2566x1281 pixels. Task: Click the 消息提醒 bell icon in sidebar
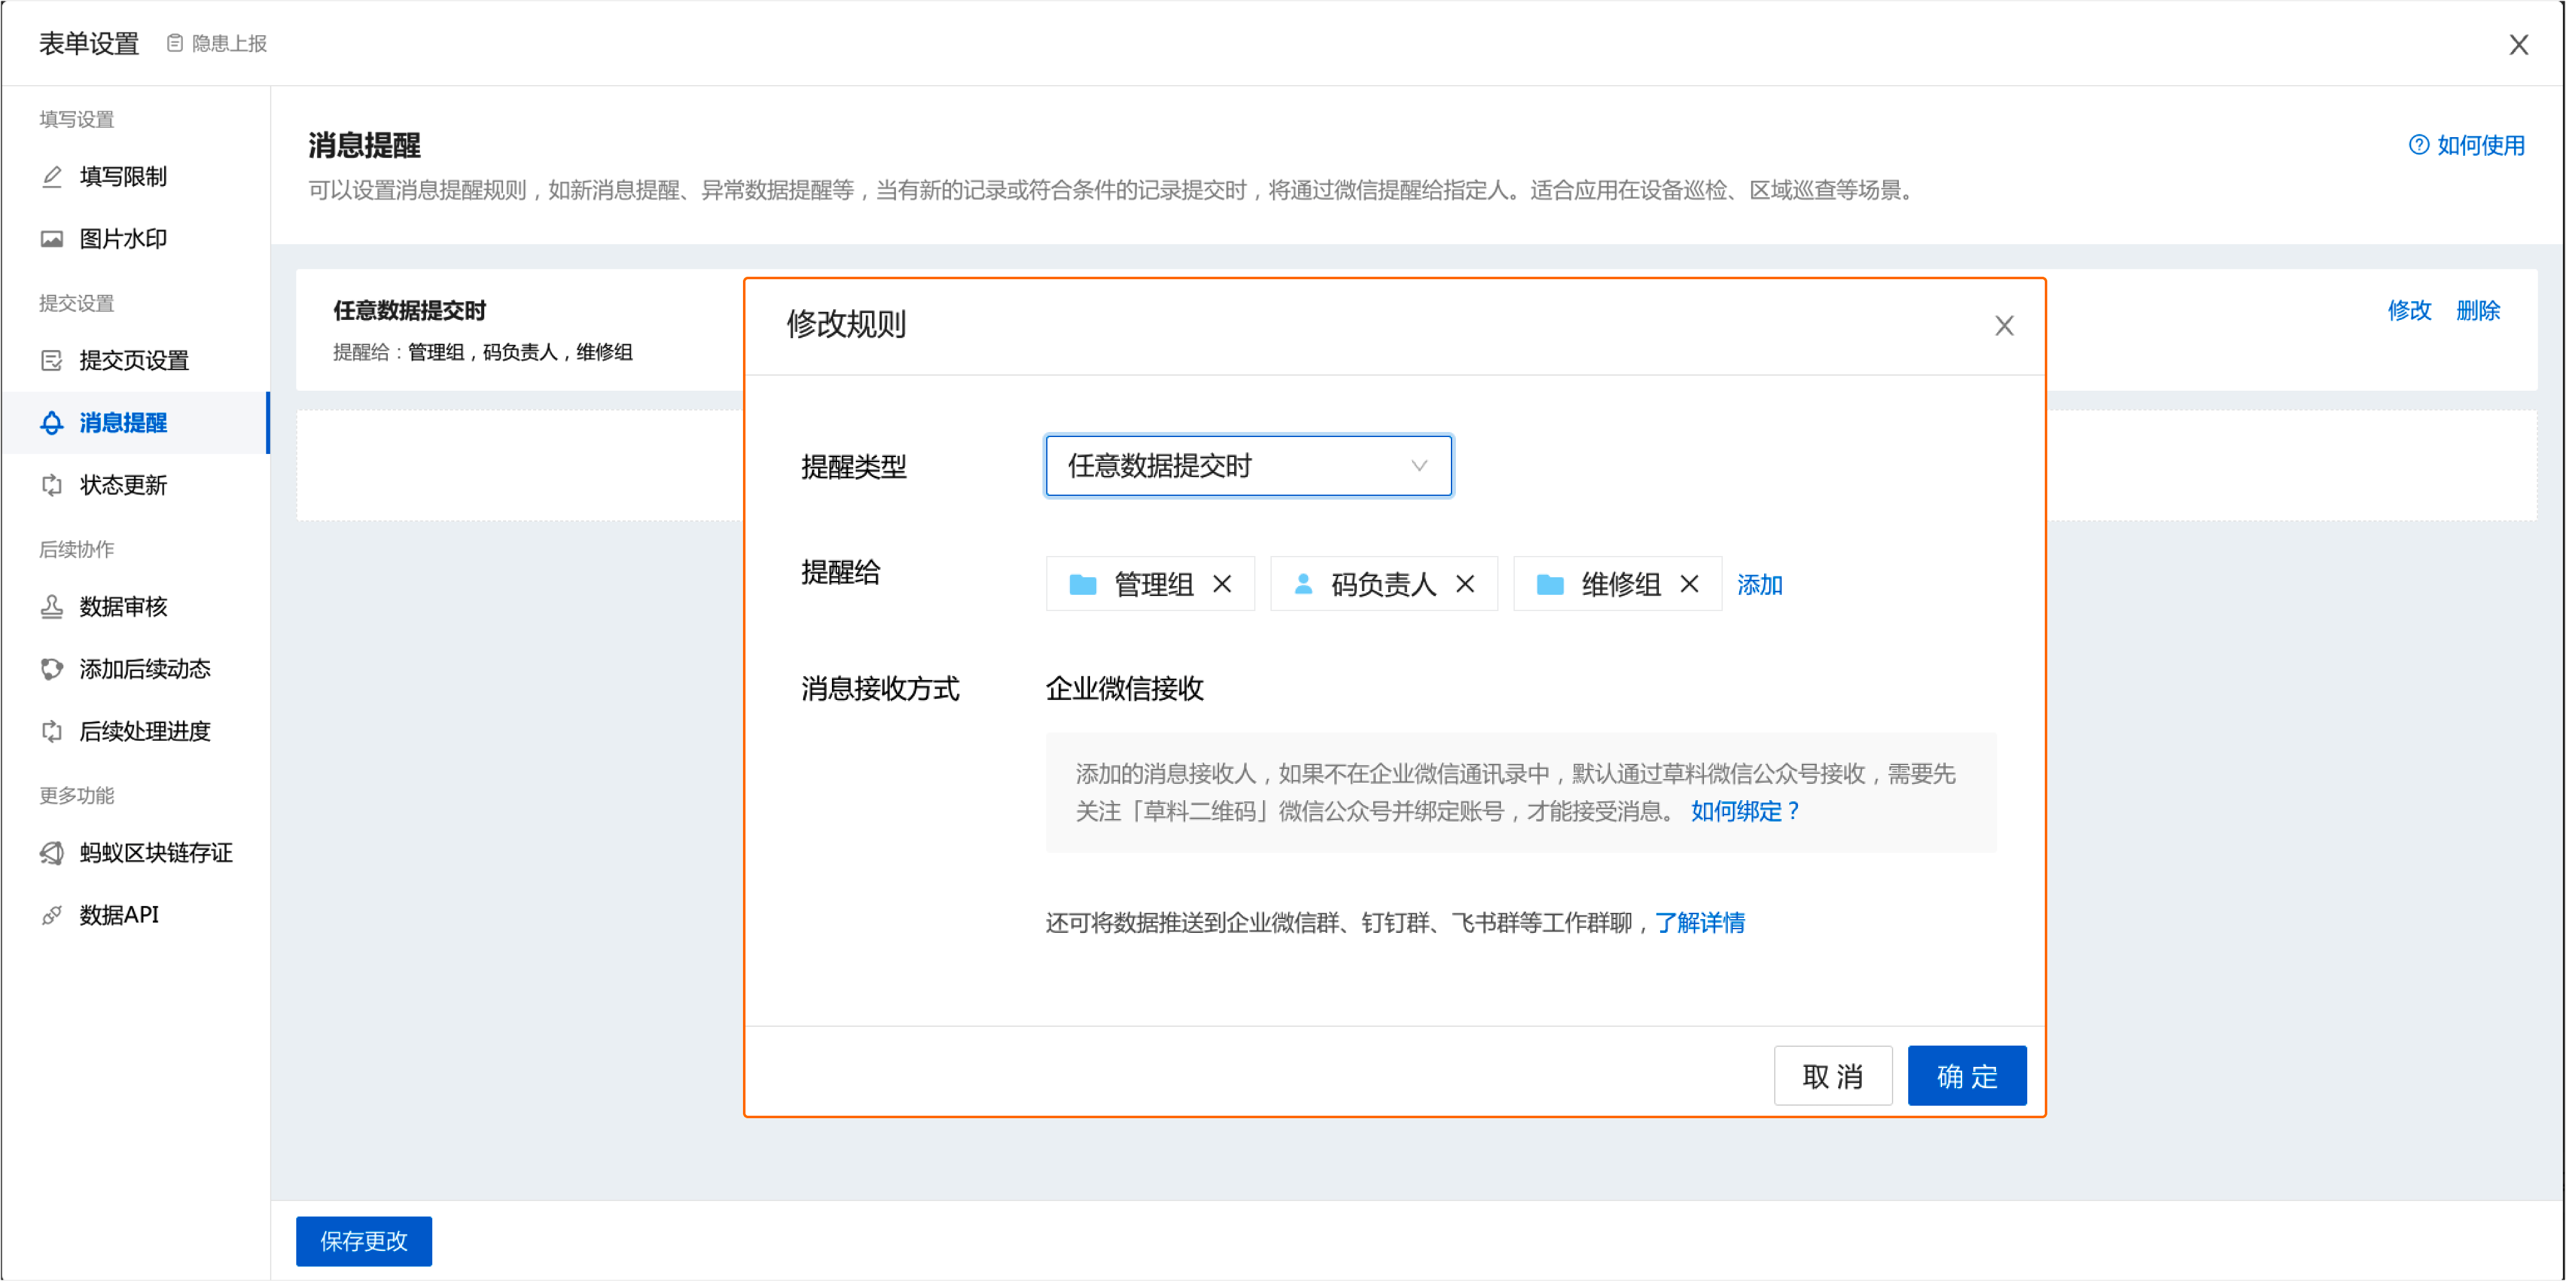52,423
